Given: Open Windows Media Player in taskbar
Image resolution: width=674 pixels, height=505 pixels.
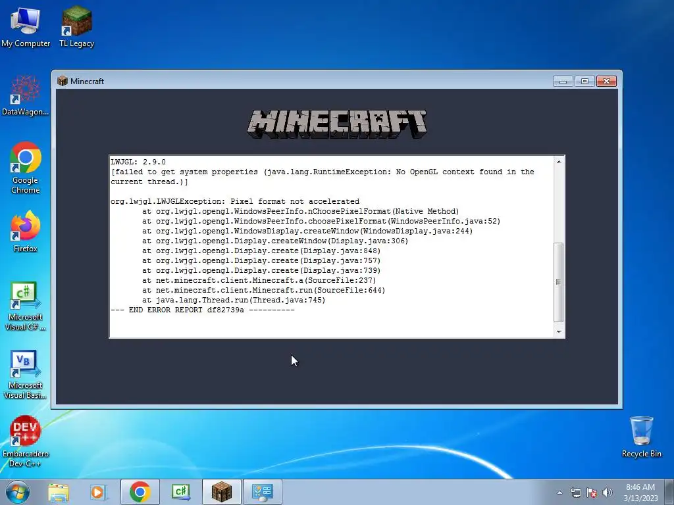Looking at the screenshot, I should (98, 492).
